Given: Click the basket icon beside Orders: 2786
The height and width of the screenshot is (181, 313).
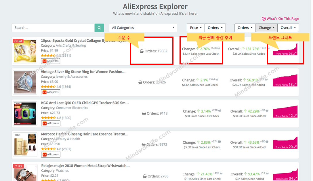Looking at the screenshot, I should point(145,176).
